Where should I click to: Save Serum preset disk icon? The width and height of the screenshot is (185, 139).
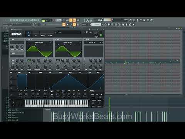coord(55,32)
